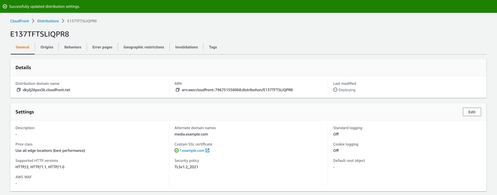Click the AWS WAF label
This screenshot has height=195, width=497.
pyautogui.click(x=24, y=177)
